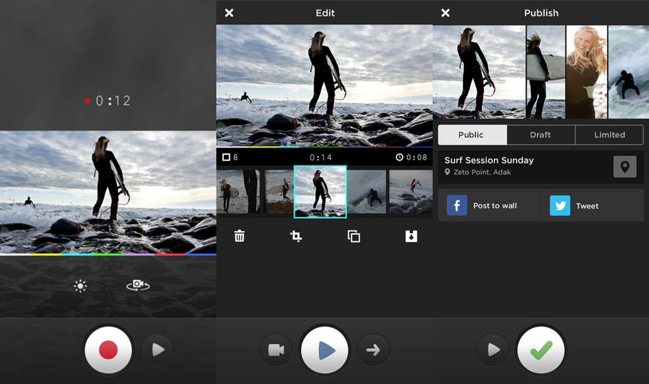Toggle the brightness light icon
The height and width of the screenshot is (384, 649).
80,286
